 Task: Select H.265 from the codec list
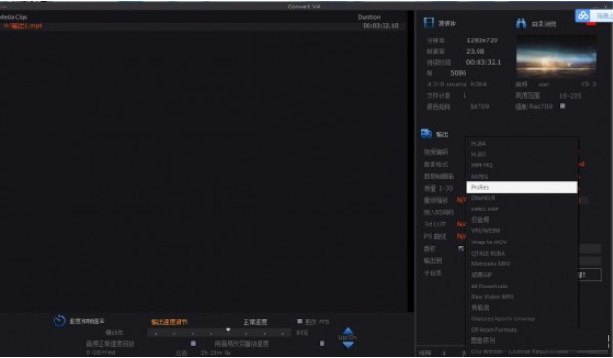pos(522,154)
